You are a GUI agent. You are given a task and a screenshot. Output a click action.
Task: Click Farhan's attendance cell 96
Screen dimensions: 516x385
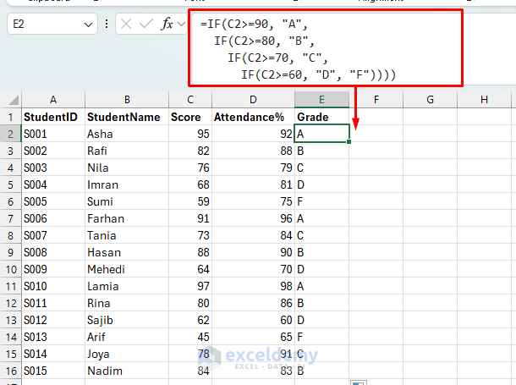pyautogui.click(x=253, y=218)
